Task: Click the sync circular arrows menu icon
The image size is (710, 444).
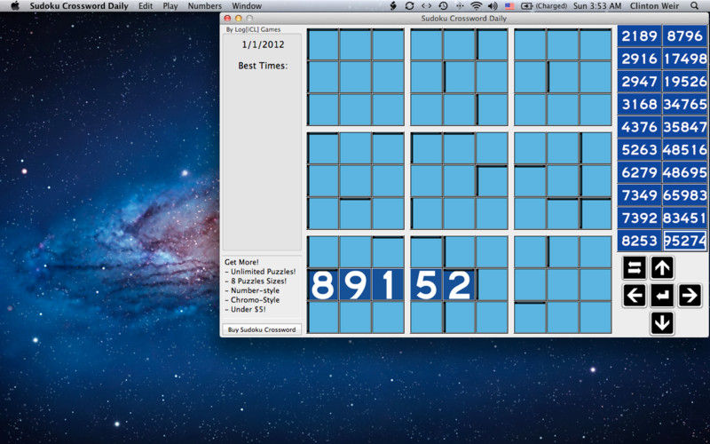Action: point(409,6)
